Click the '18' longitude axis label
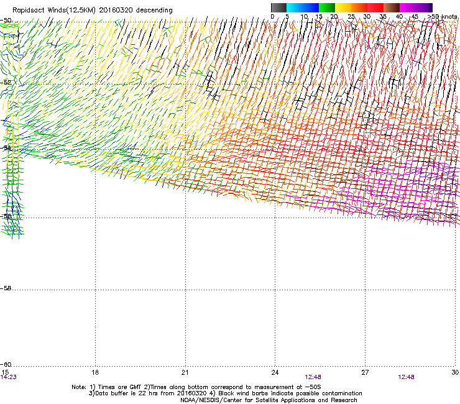 click(95, 372)
